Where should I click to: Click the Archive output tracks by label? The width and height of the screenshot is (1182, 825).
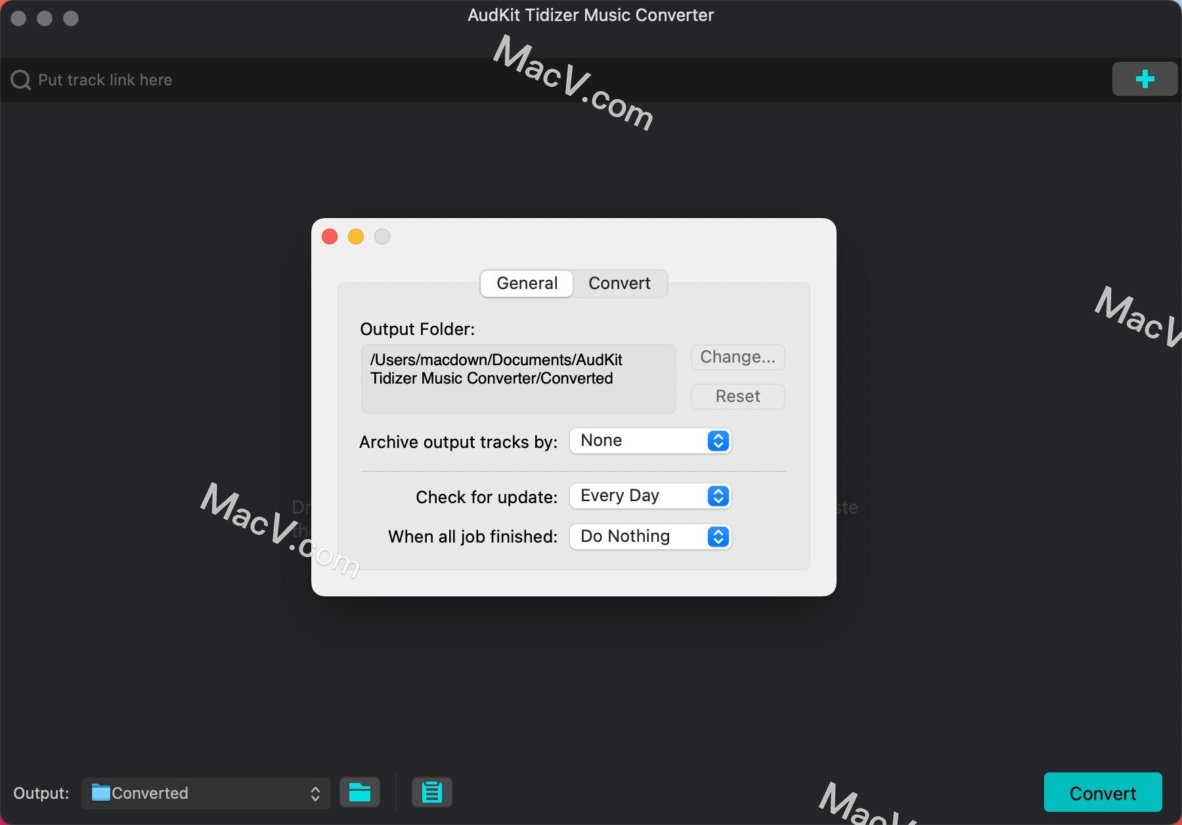click(458, 442)
